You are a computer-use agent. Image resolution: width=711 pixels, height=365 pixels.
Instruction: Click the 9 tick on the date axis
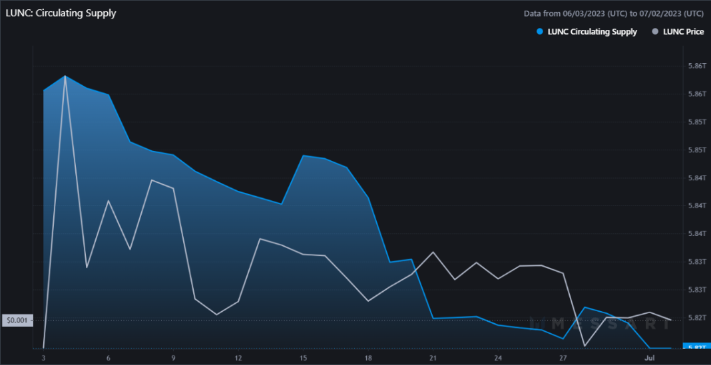(x=174, y=358)
